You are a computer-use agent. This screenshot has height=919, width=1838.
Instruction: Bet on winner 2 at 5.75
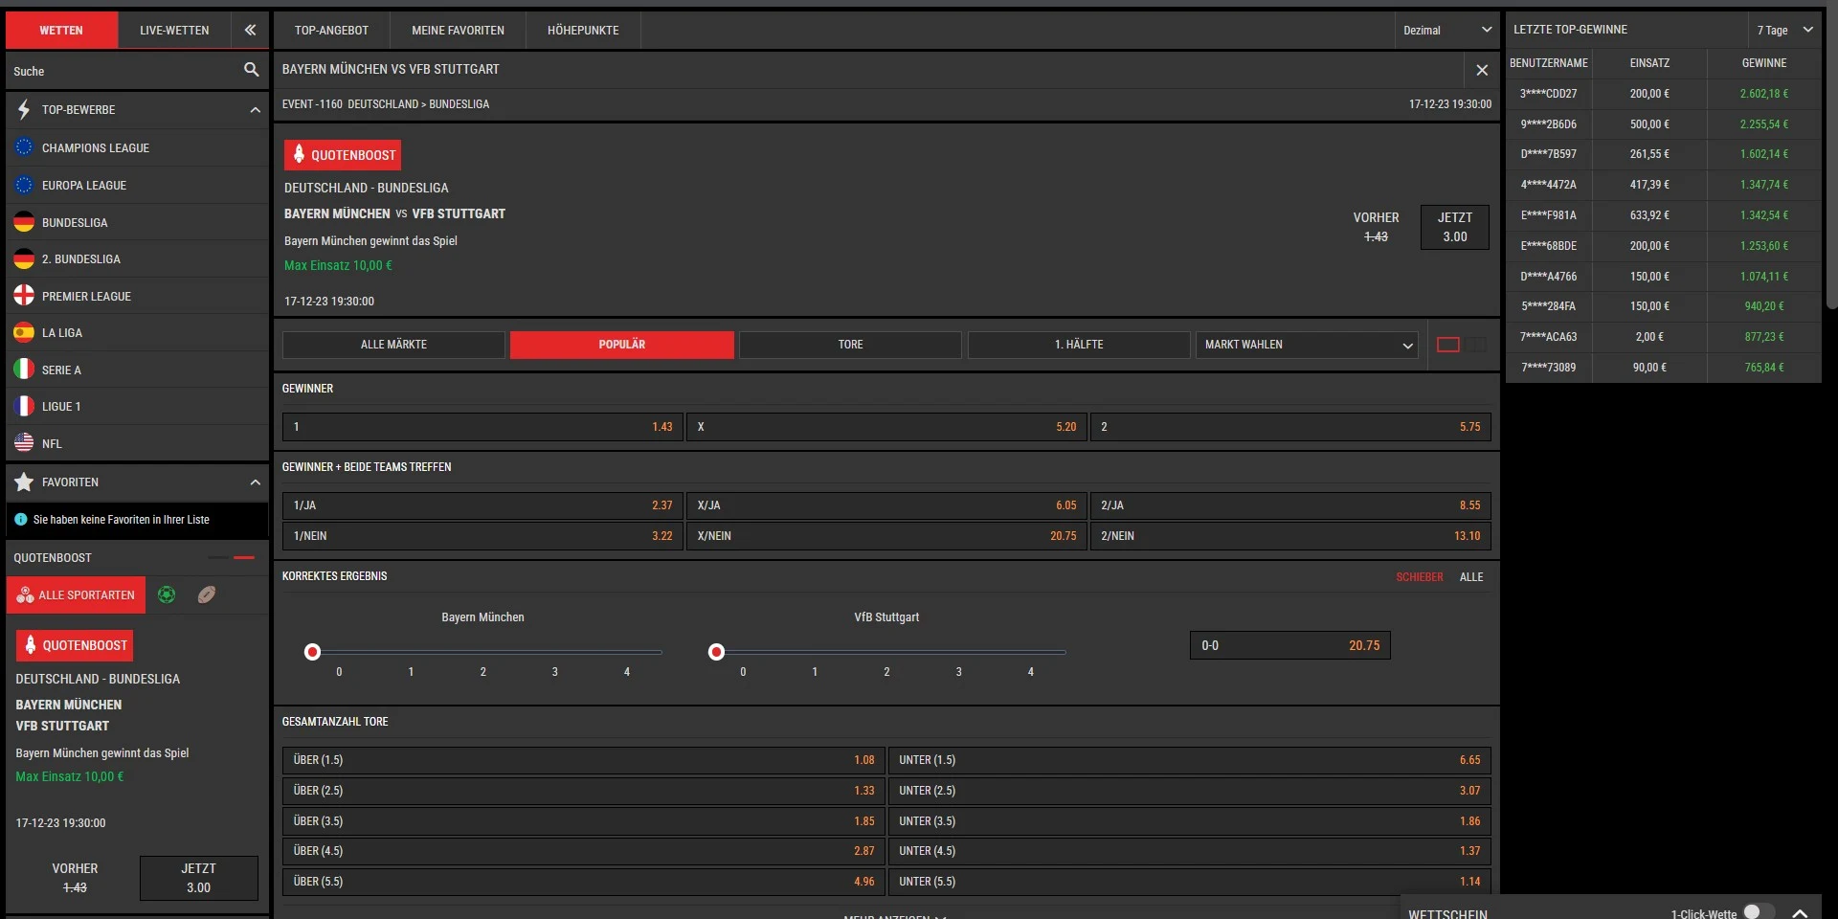pyautogui.click(x=1290, y=427)
